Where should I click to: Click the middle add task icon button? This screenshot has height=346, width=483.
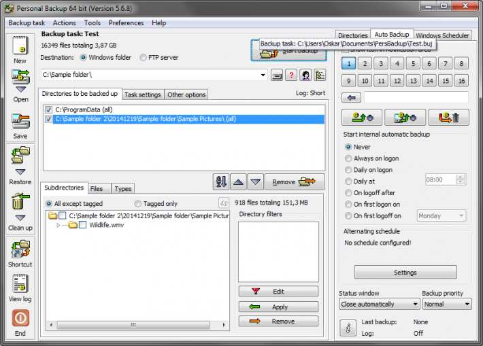[405, 118]
